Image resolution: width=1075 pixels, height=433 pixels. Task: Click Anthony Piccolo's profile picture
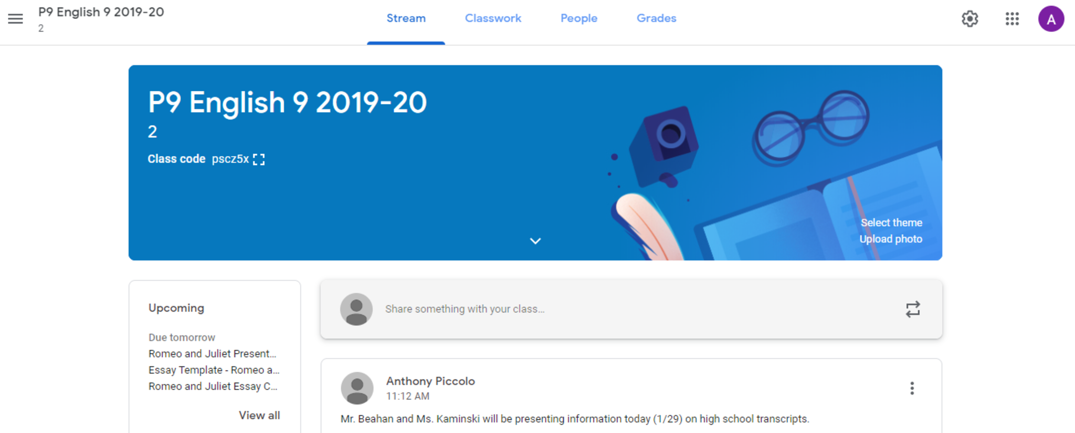(x=357, y=388)
